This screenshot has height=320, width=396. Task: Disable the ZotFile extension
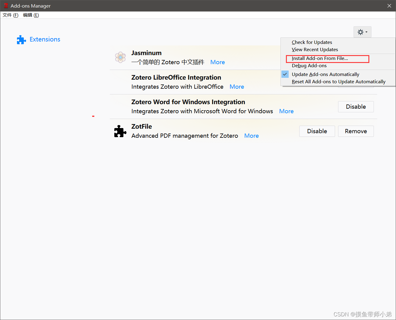[x=317, y=131]
